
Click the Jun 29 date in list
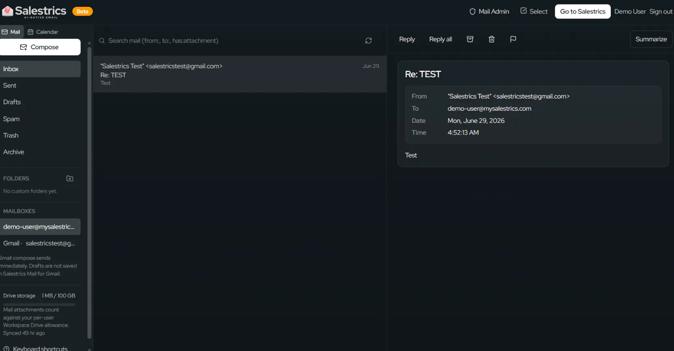[371, 66]
